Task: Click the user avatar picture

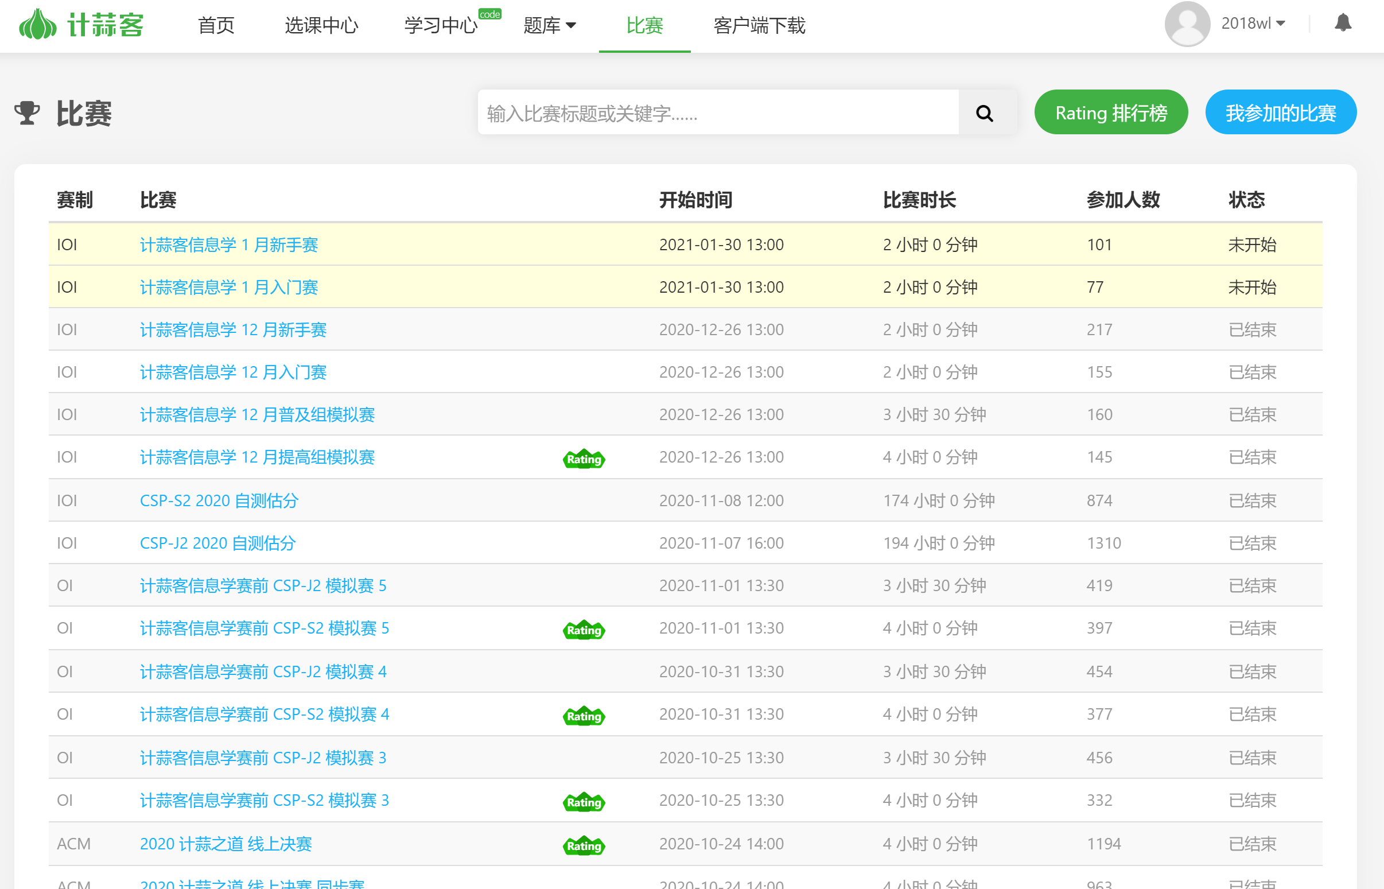Action: [1187, 24]
